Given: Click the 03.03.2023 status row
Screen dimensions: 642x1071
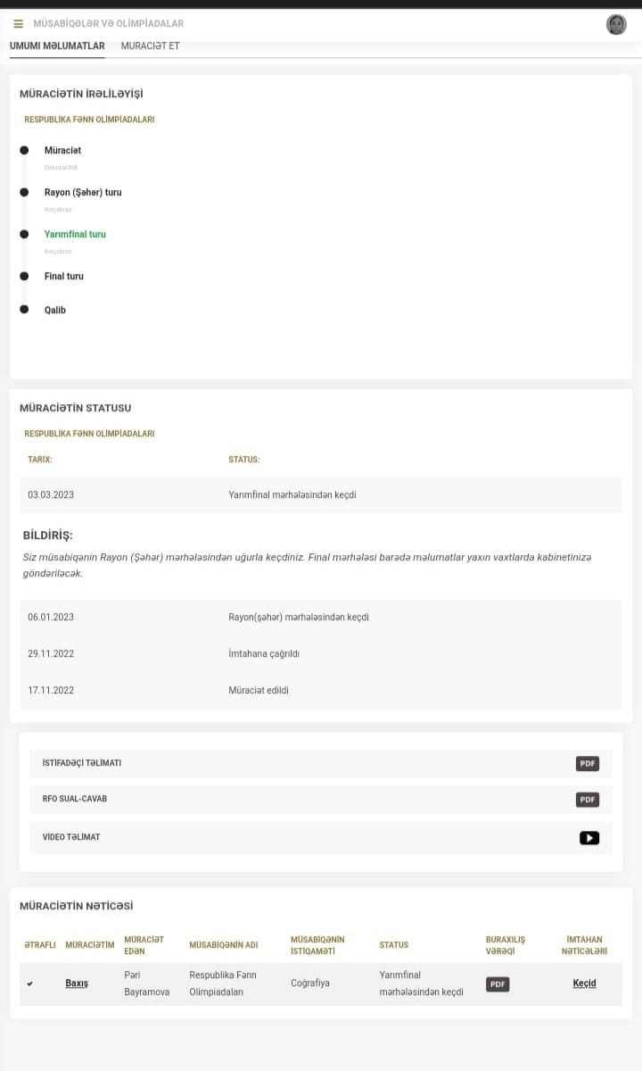Looking at the screenshot, I should pos(321,494).
